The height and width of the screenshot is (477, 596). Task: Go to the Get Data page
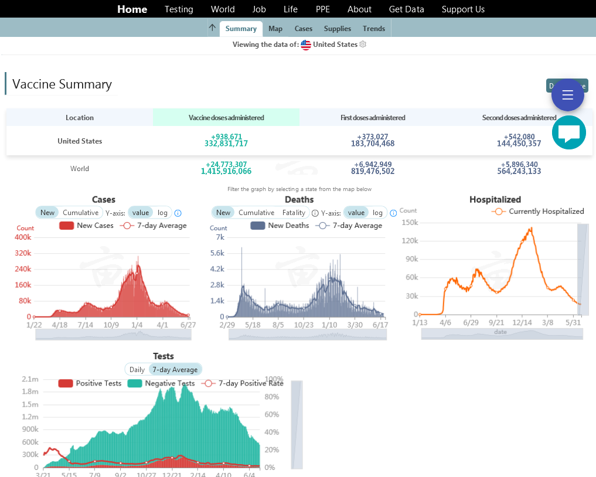coord(407,9)
